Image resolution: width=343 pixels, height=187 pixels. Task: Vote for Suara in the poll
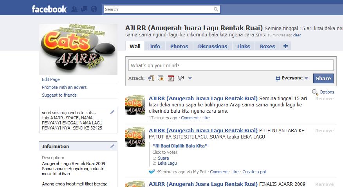click(x=163, y=158)
